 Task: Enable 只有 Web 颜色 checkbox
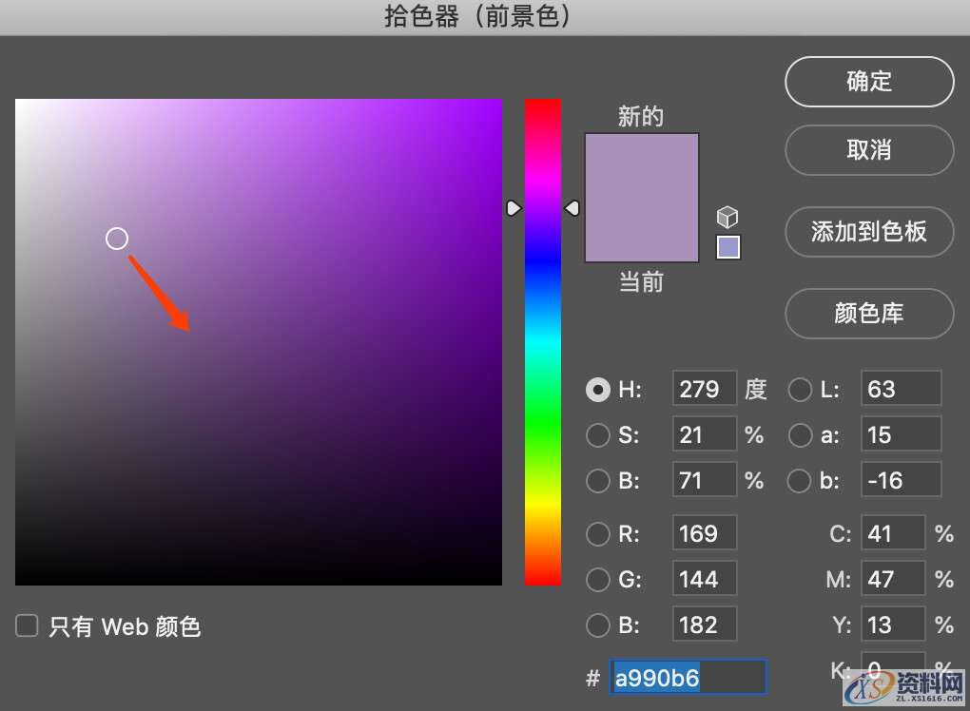click(x=28, y=625)
